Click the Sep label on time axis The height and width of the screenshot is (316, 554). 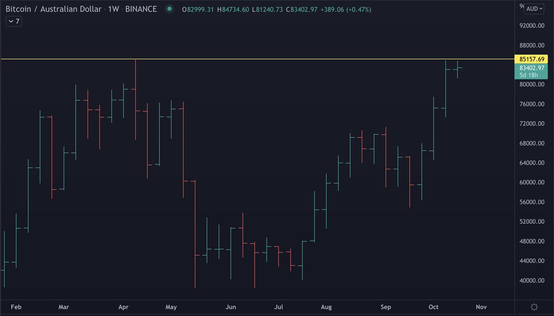pos(386,307)
